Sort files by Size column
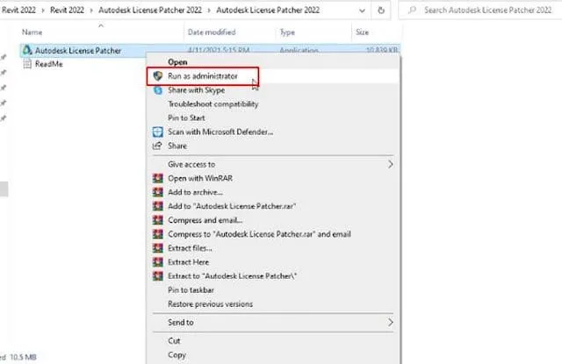Screen dimensions: 562x364 tap(362, 32)
